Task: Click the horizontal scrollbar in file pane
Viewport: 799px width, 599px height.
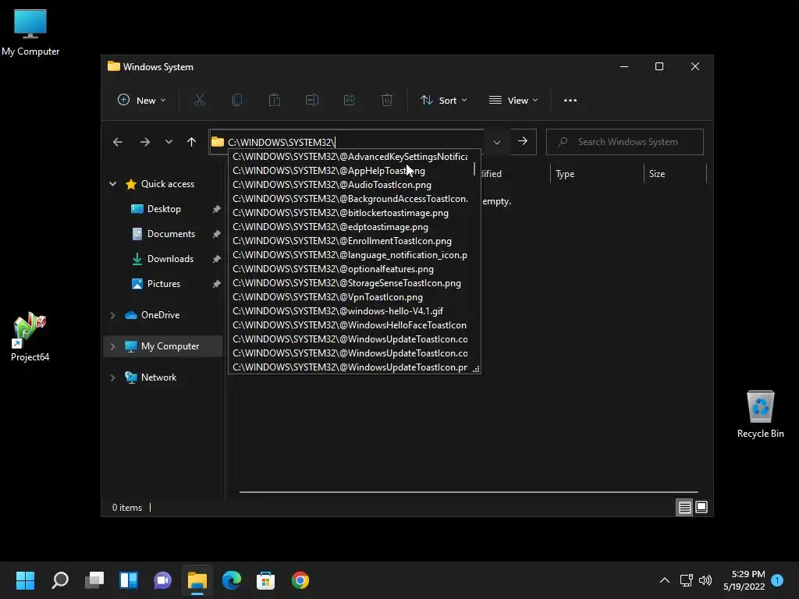Action: [469, 492]
